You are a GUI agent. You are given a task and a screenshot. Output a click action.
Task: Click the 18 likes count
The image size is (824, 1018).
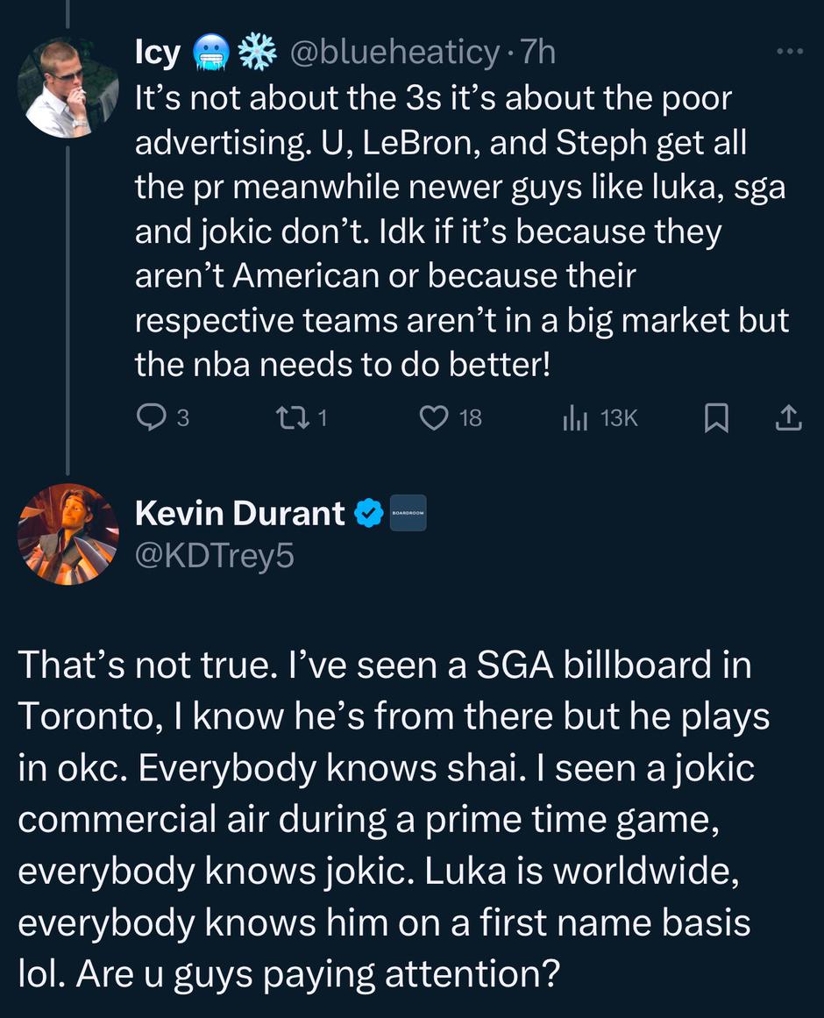point(471,419)
